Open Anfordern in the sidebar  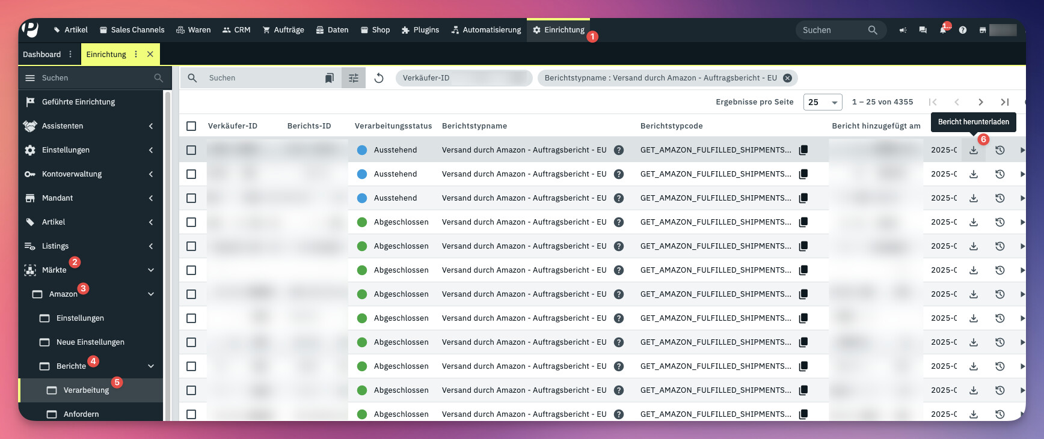click(81, 414)
